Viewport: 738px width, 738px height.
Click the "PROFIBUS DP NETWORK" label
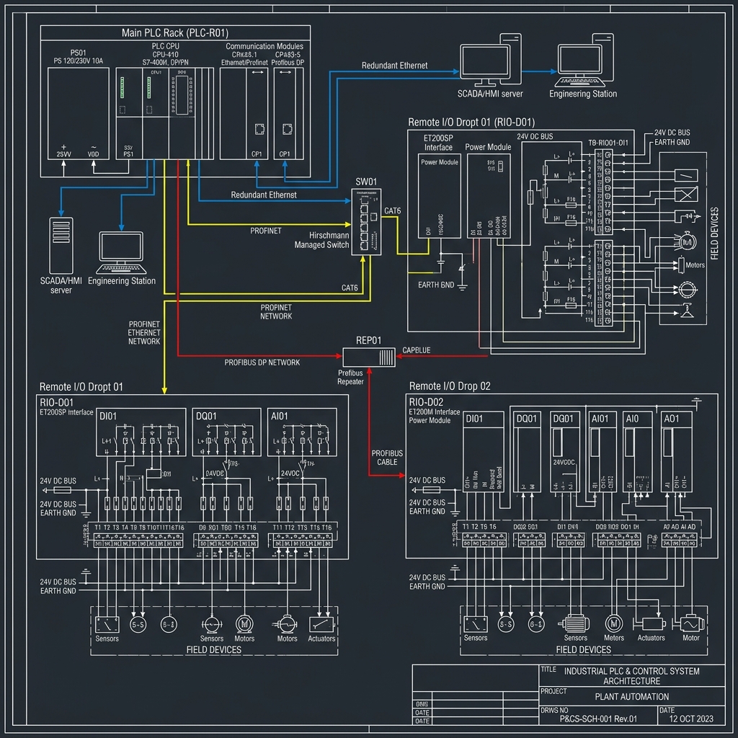[262, 363]
